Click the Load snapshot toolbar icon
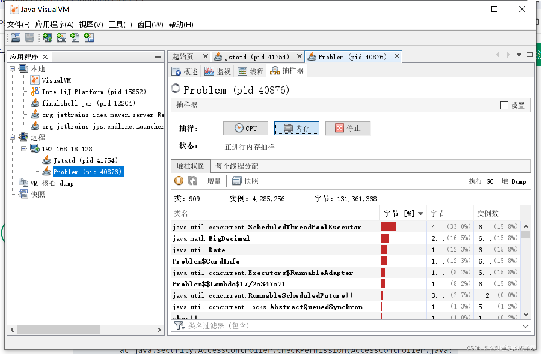 [16, 38]
